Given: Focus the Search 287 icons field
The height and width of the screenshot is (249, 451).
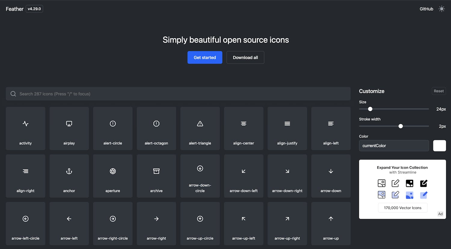Looking at the screenshot, I should click(178, 94).
